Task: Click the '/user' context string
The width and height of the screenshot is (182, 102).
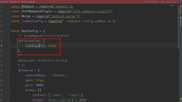Action: pos(56,95)
